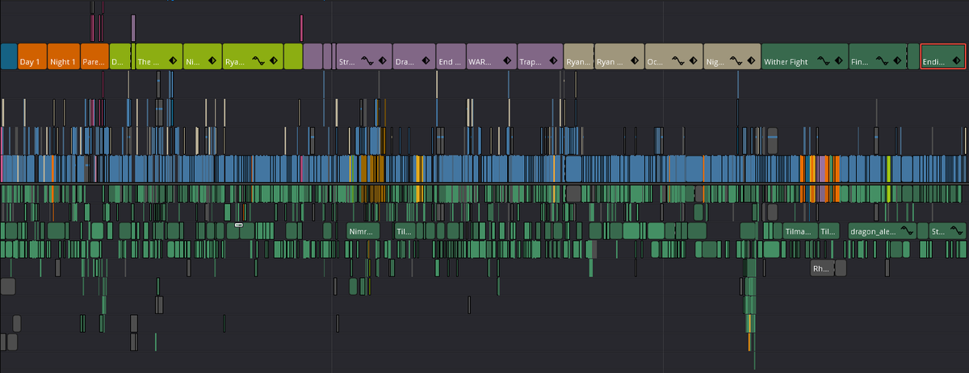969x373 pixels.
Task: Open curve editor icon on 'Oc...' clip
Action: (677, 61)
